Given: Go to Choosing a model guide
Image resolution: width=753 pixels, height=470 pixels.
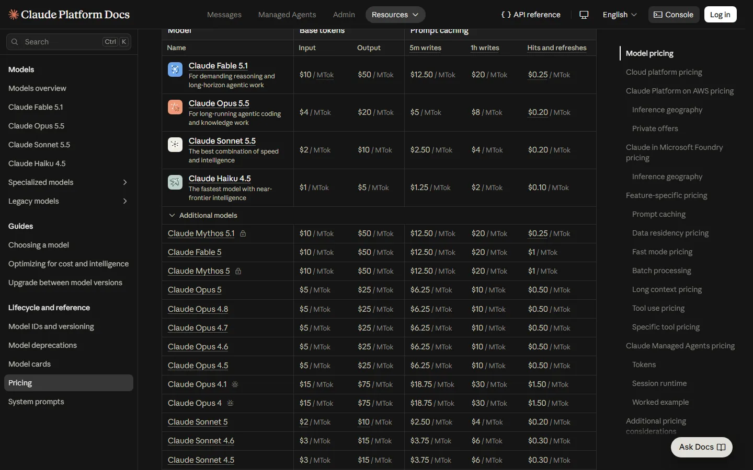Looking at the screenshot, I should [39, 245].
